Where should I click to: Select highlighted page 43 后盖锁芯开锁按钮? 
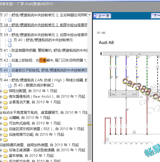[x=44, y=70]
